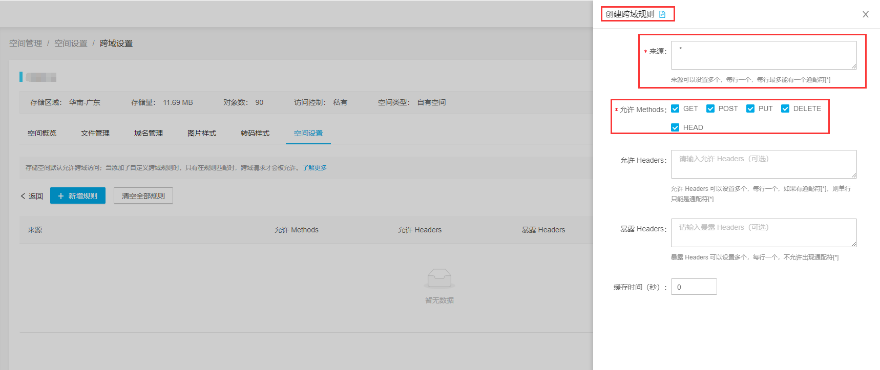Click the 允许 Headers input field
The height and width of the screenshot is (370, 880).
(x=764, y=164)
